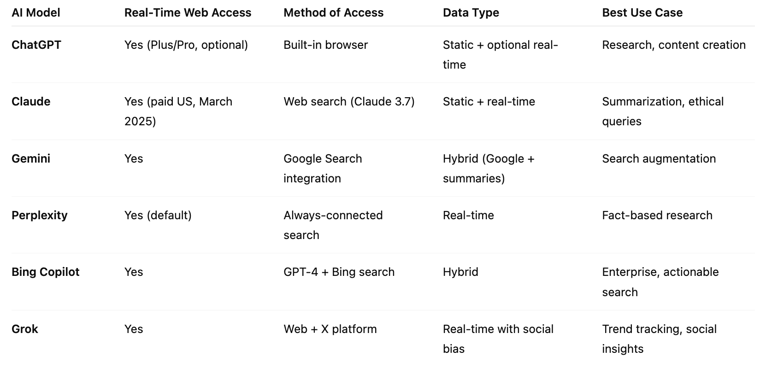This screenshot has width=766, height=374.
Task: Click the 'Google Search integration' cell
Action: click(323, 168)
